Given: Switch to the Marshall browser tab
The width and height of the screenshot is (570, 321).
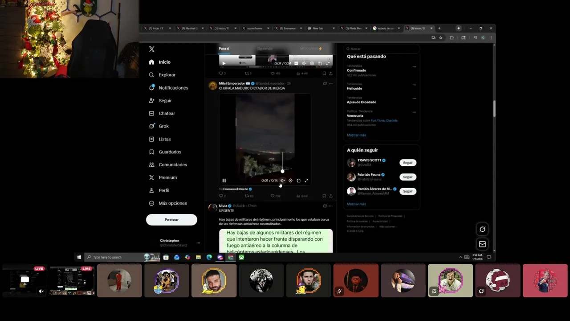Looking at the screenshot, I should pyautogui.click(x=190, y=28).
